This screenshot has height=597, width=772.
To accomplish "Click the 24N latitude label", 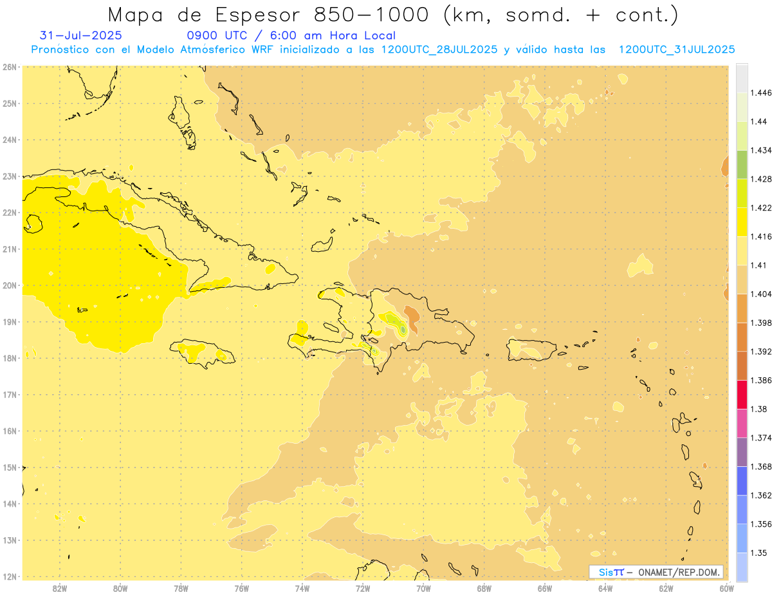I will coord(9,140).
